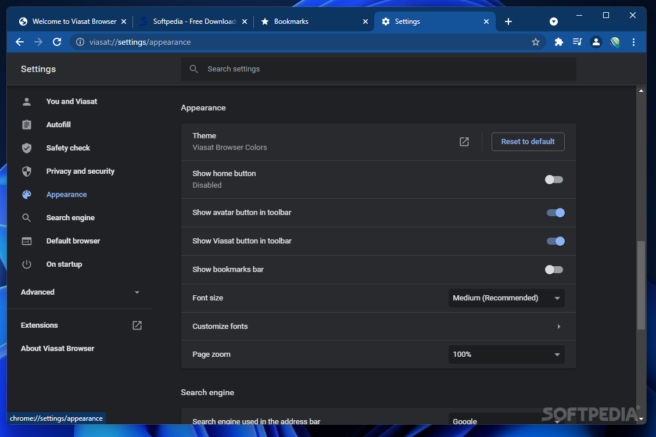
Task: Click the search magnifier in Search settings
Action: [193, 69]
